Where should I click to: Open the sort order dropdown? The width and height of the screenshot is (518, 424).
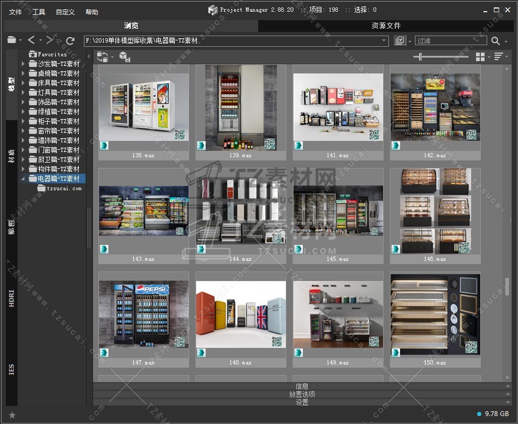[x=499, y=57]
